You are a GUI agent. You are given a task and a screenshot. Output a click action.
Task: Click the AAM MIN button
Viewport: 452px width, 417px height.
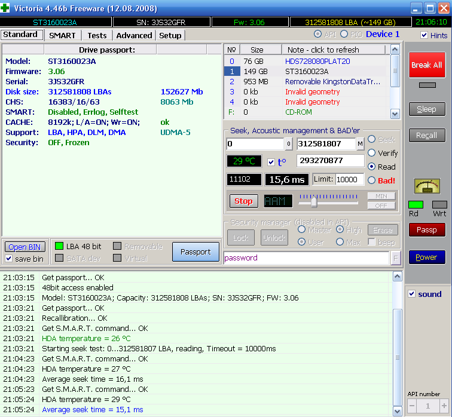click(381, 196)
